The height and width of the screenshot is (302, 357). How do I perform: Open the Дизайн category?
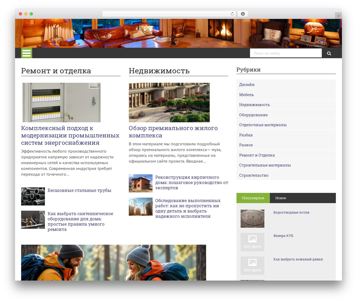pyautogui.click(x=286, y=84)
